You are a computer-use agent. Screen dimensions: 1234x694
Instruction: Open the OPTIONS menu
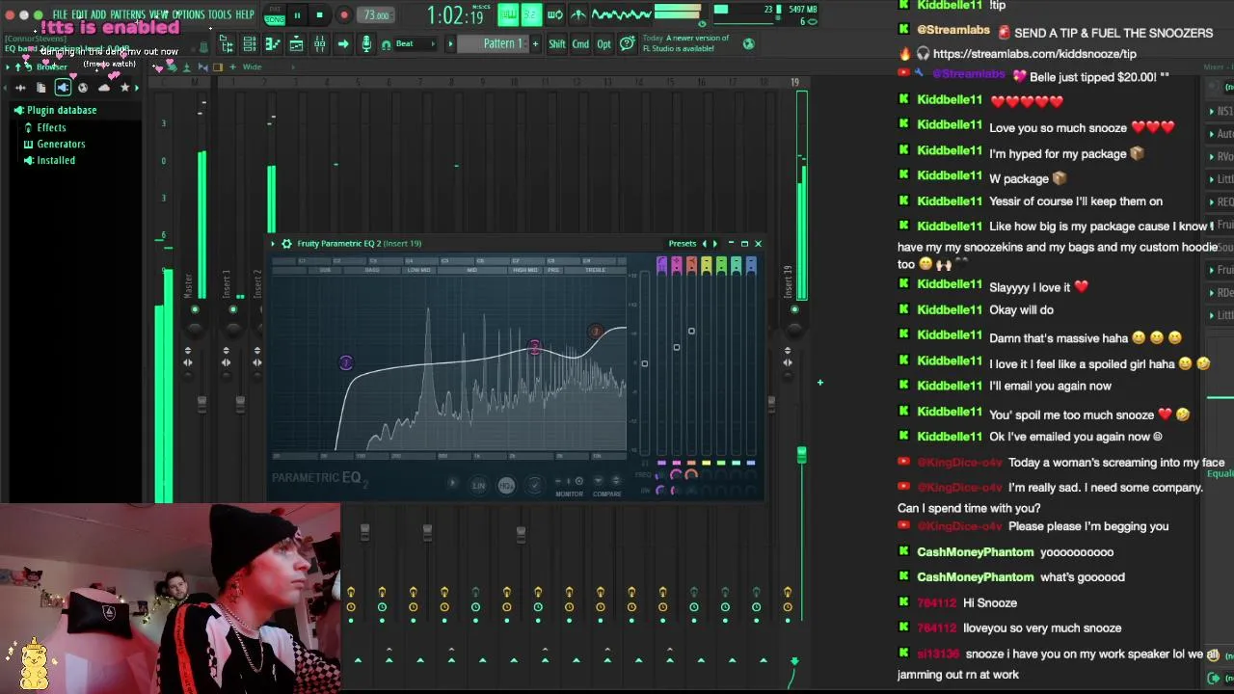click(188, 14)
